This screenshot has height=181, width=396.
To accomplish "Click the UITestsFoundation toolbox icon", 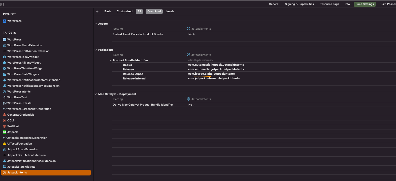I will click(5, 144).
